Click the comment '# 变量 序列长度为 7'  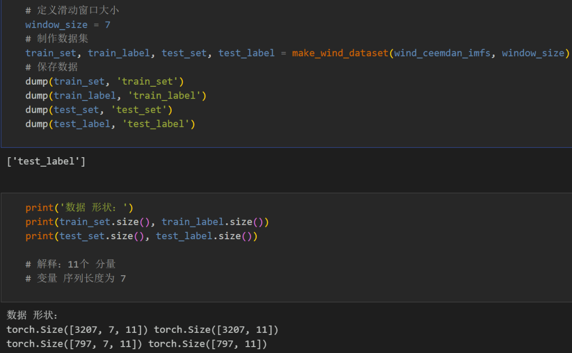click(x=76, y=278)
